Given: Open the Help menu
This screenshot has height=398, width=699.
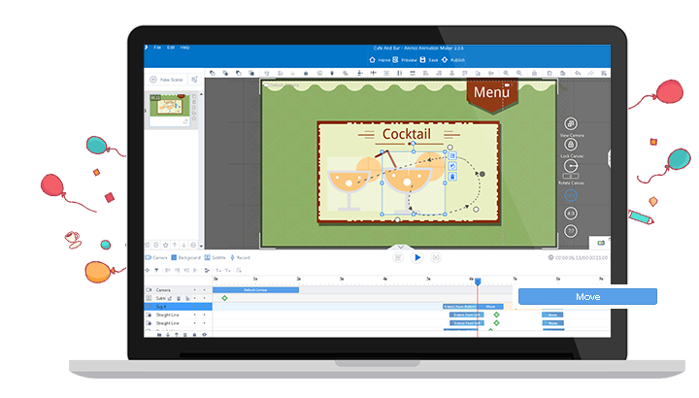Looking at the screenshot, I should coord(185,48).
